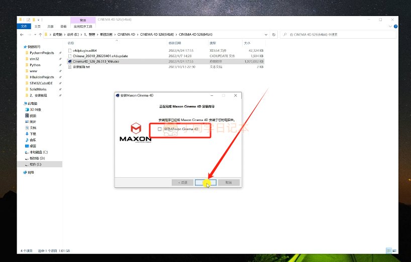Screen dimensions: 411x262
Task: Open the chevron after 此电脑 in the breadcrumb
Action: pyautogui.click(x=65, y=35)
